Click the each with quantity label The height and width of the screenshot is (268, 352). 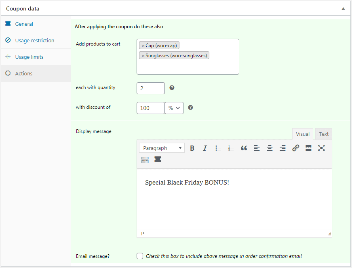click(96, 87)
